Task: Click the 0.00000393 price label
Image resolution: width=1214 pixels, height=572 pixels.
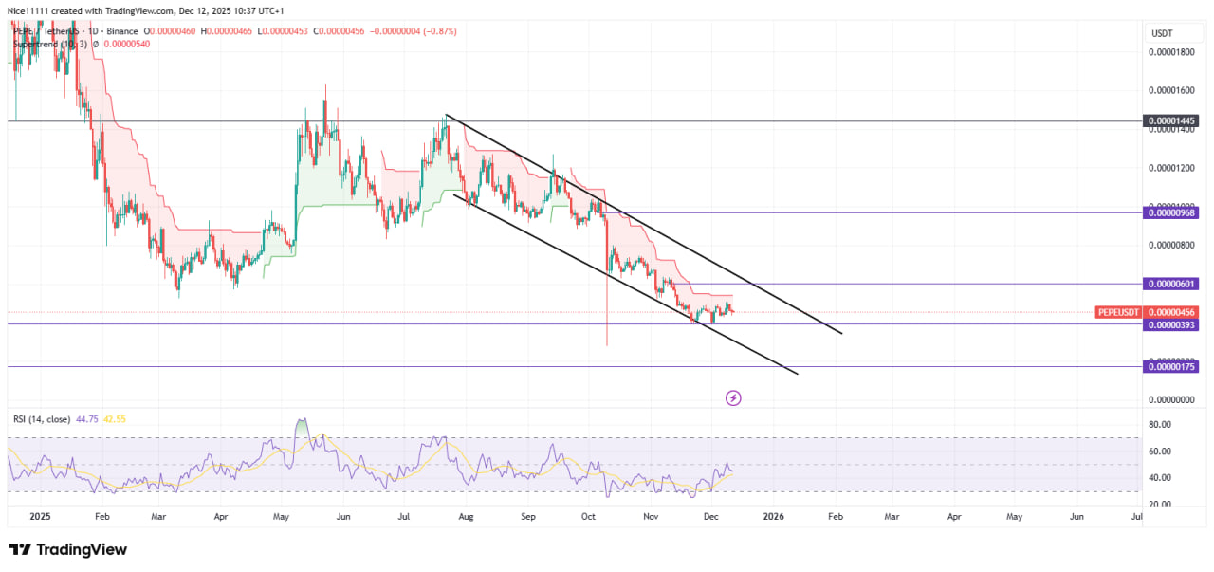Action: tap(1172, 324)
